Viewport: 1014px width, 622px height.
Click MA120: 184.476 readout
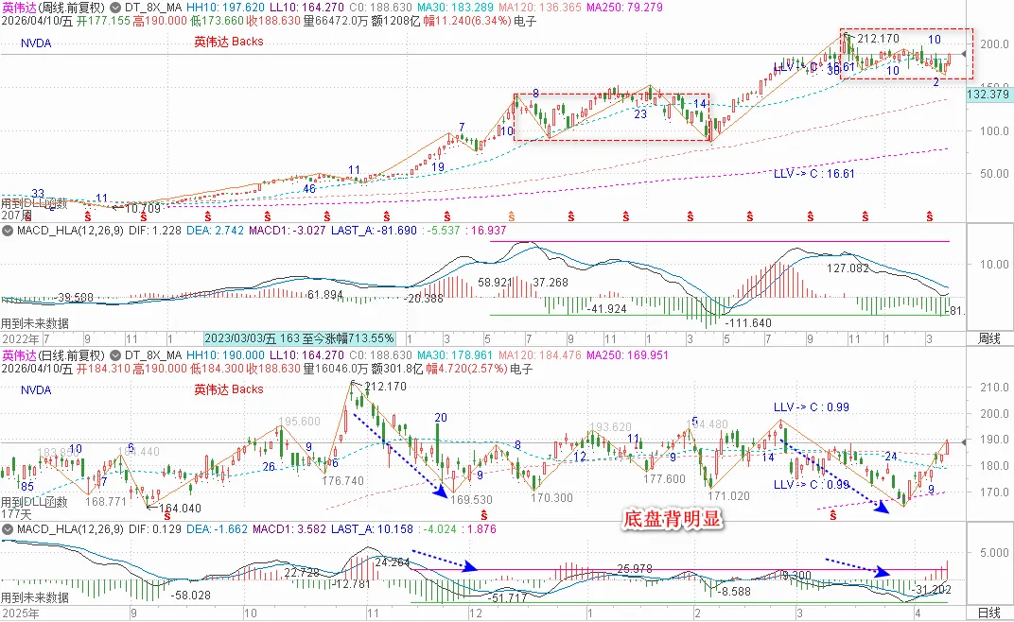click(539, 355)
